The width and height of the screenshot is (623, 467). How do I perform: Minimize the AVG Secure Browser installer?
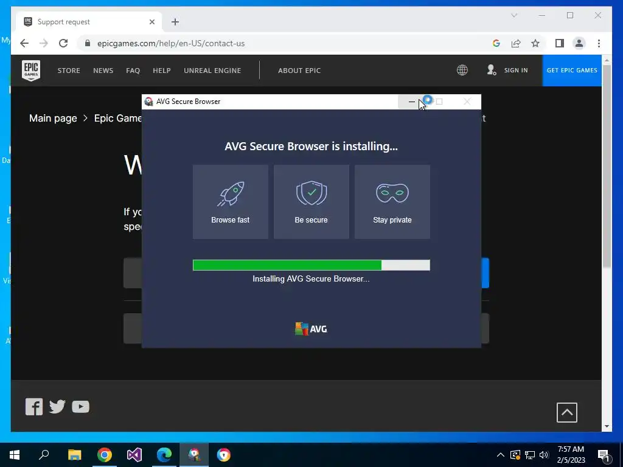tap(412, 102)
